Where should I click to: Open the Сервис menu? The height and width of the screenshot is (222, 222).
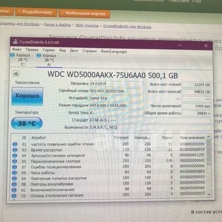click(x=49, y=50)
